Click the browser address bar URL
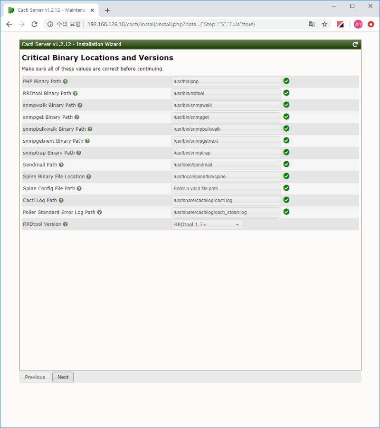Viewport: 380px width, 428px height. pos(171,24)
